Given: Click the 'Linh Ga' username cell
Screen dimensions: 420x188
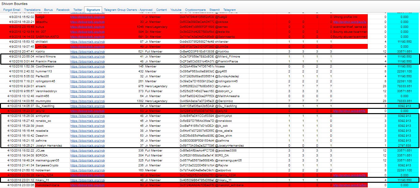Looking at the screenshot, I should click(41, 46).
